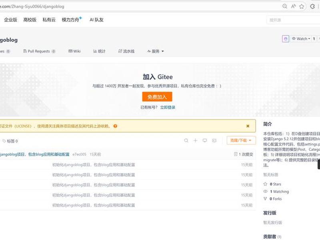The height and width of the screenshot is (240, 320).
Task: Open the browser extensions icon
Action: click(x=312, y=6)
